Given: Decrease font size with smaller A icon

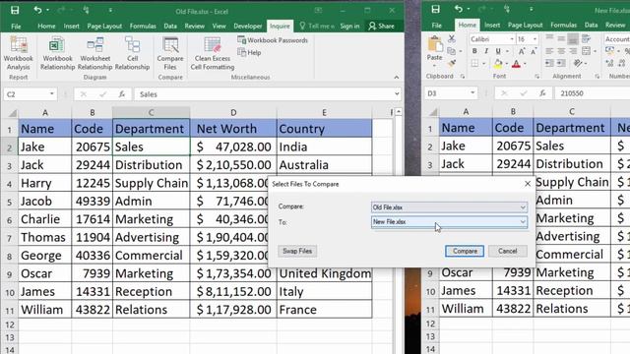Looking at the screenshot, I should 534,51.
